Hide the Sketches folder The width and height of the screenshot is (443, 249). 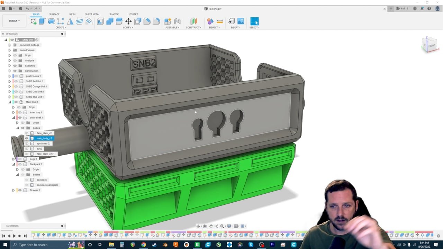[x=15, y=66]
